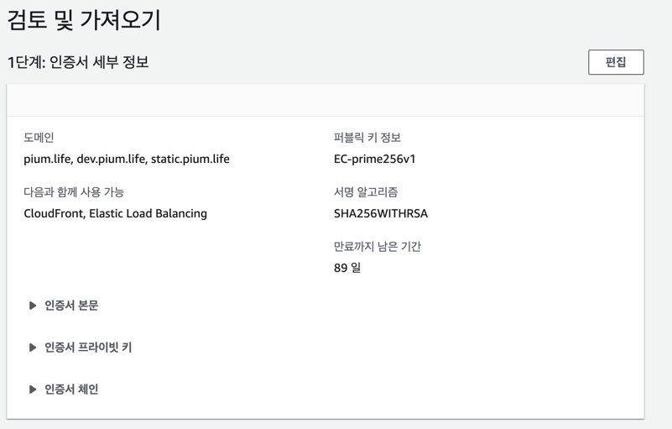Click the 편집 button

click(616, 62)
